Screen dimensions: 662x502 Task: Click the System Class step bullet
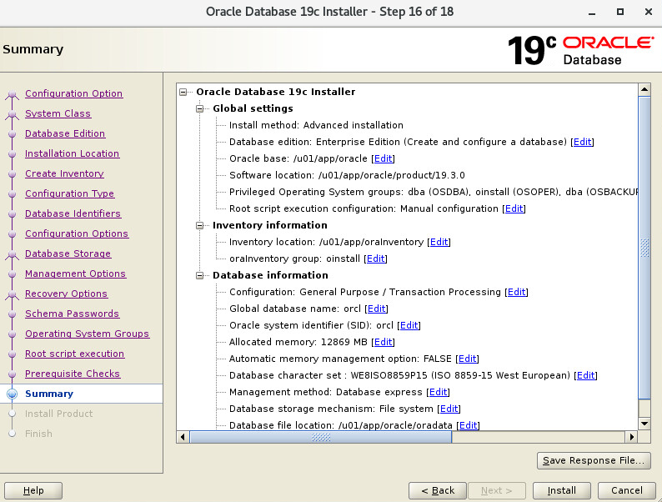click(x=13, y=114)
